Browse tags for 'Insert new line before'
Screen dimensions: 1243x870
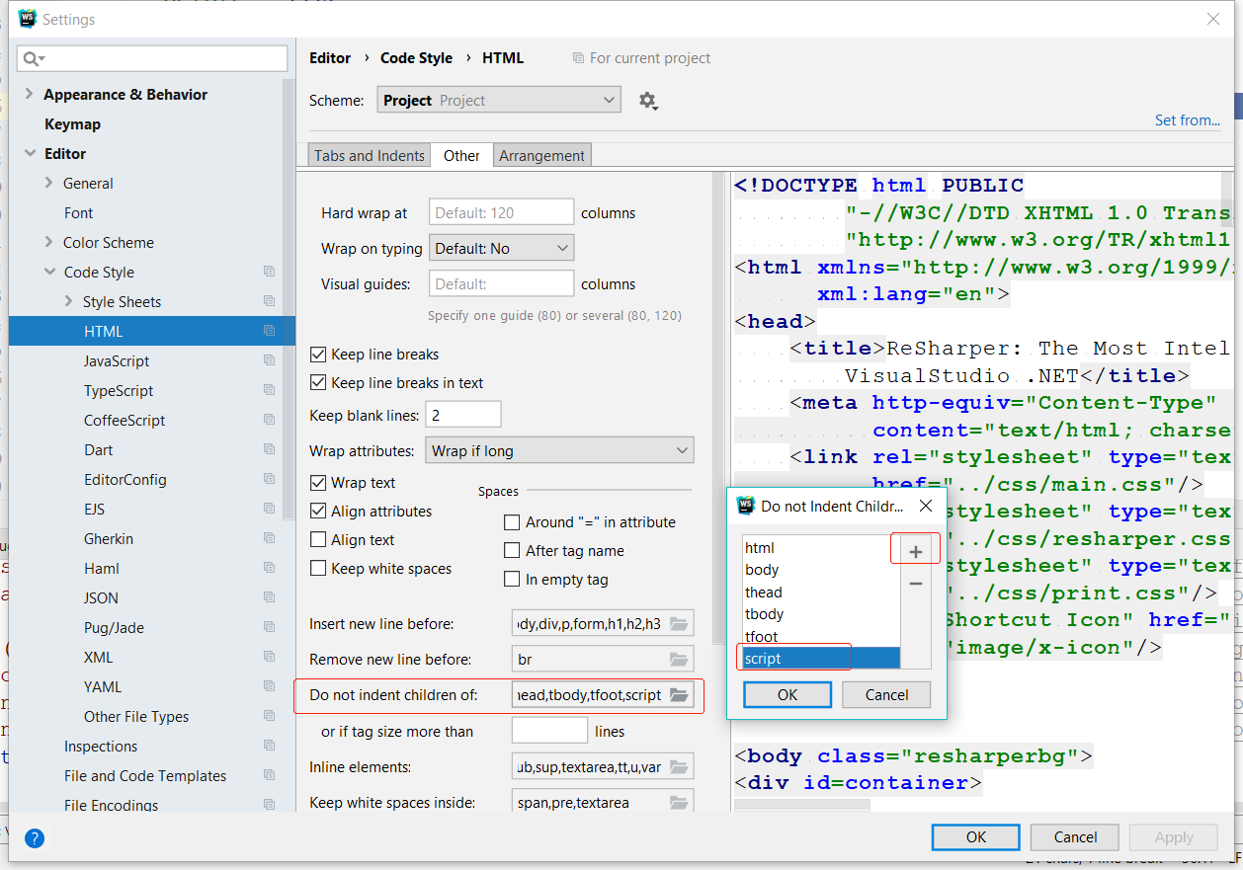(x=680, y=622)
